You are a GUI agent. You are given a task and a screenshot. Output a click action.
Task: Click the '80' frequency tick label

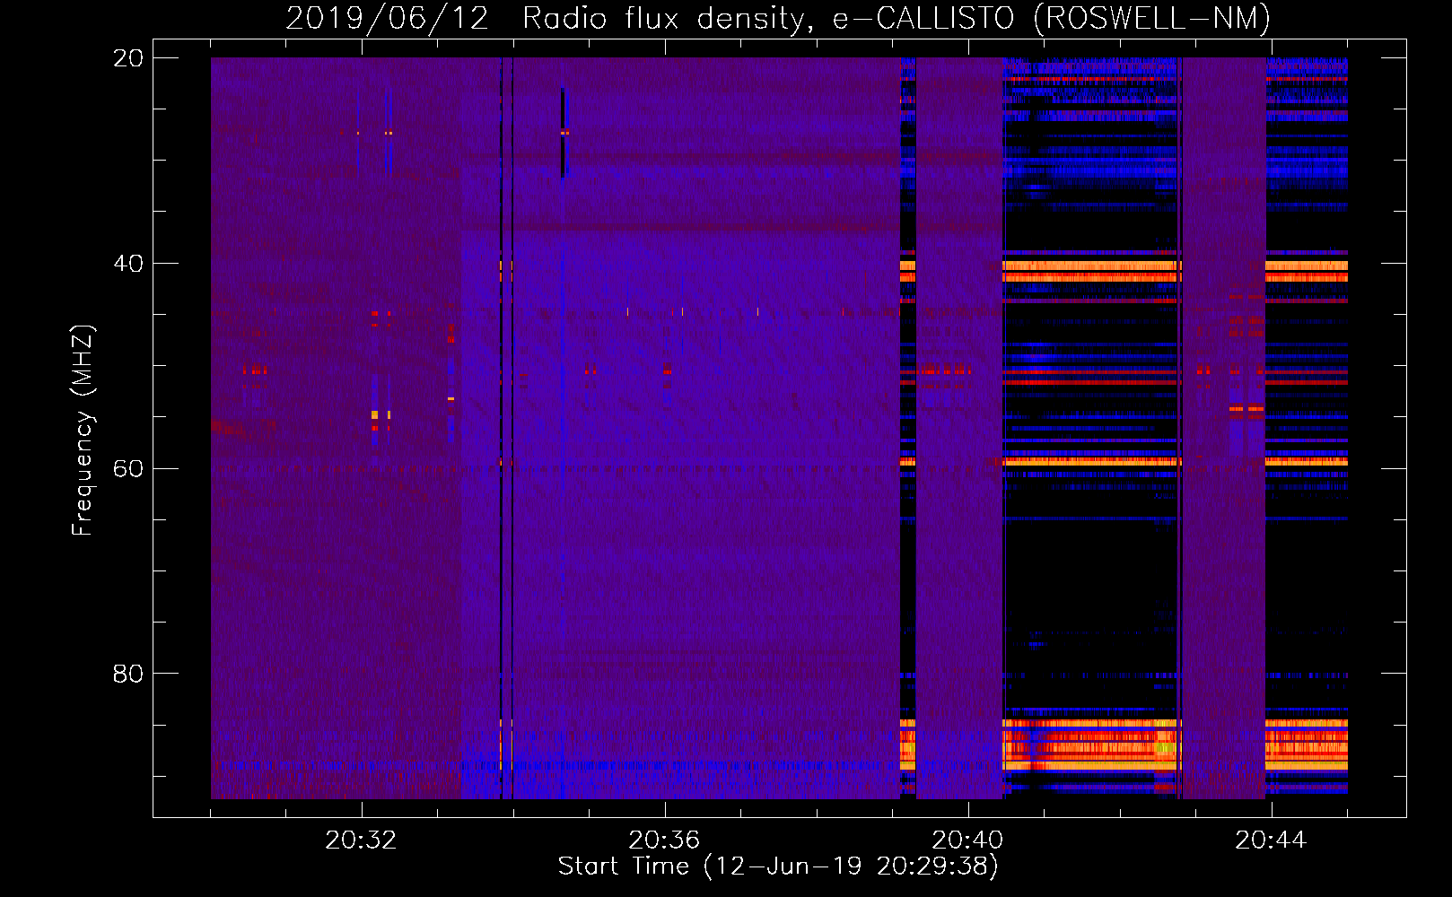tap(127, 674)
